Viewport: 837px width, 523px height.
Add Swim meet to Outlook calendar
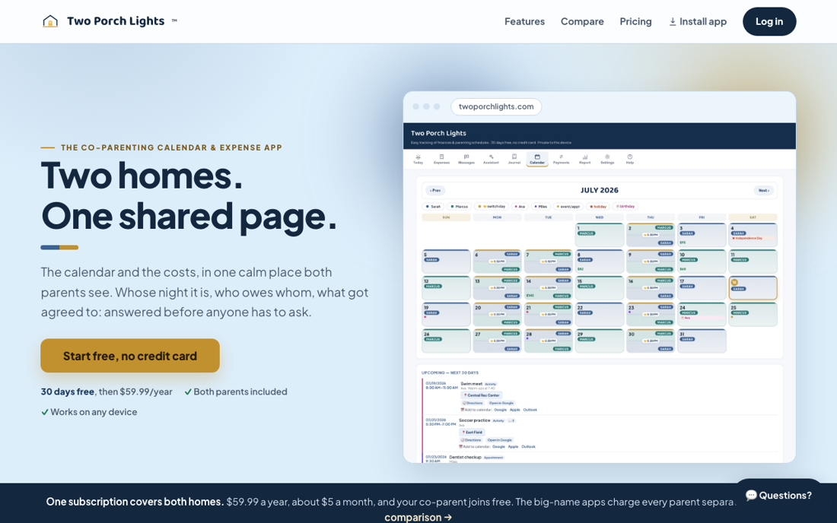click(x=530, y=410)
